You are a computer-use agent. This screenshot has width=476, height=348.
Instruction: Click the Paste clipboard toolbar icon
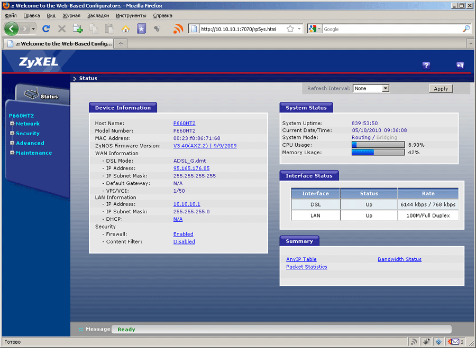(x=109, y=29)
